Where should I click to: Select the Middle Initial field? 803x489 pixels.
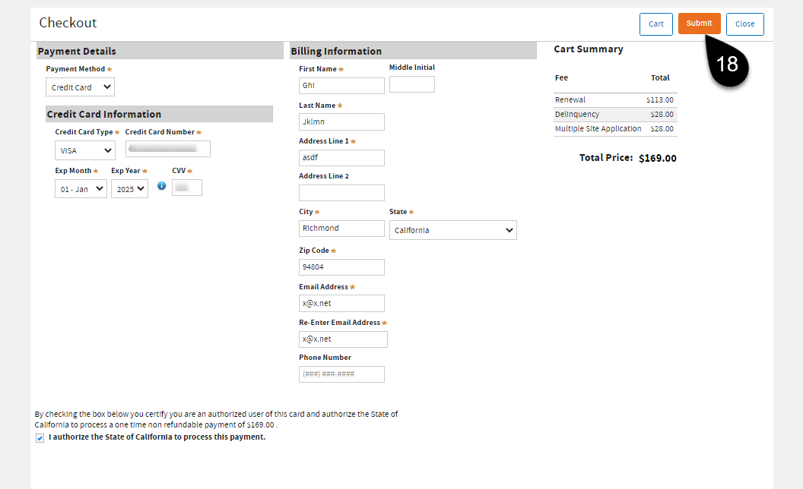[411, 84]
